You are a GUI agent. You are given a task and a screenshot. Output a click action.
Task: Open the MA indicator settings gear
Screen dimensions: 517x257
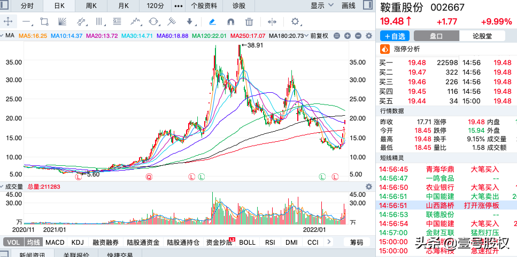pos(368,36)
